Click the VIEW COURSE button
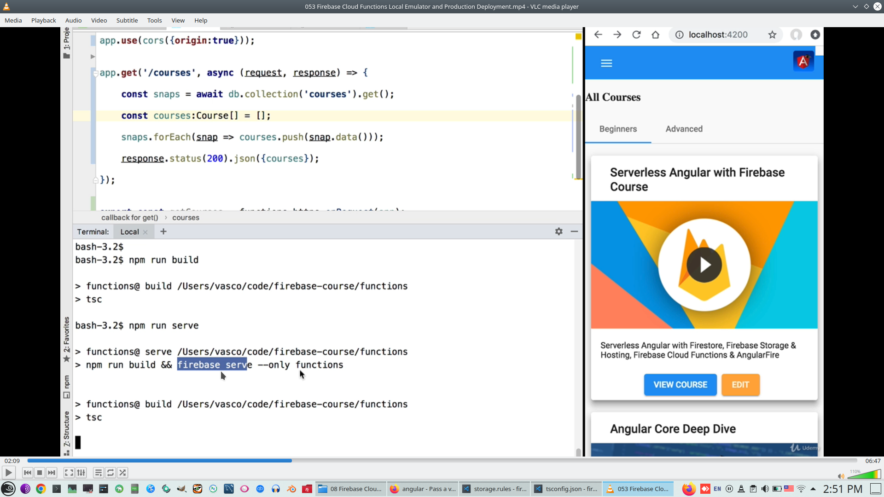Screen dimensions: 884x497 click(x=680, y=385)
